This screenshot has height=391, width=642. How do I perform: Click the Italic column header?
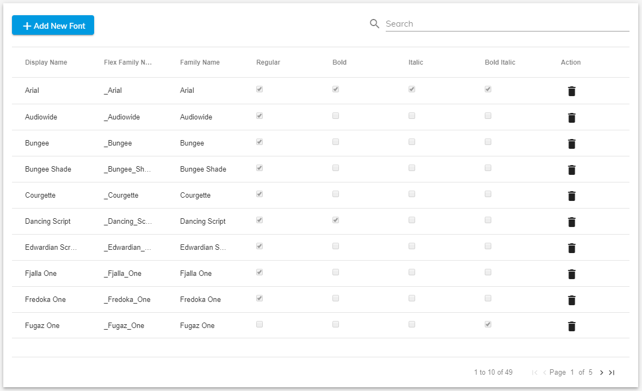[416, 62]
